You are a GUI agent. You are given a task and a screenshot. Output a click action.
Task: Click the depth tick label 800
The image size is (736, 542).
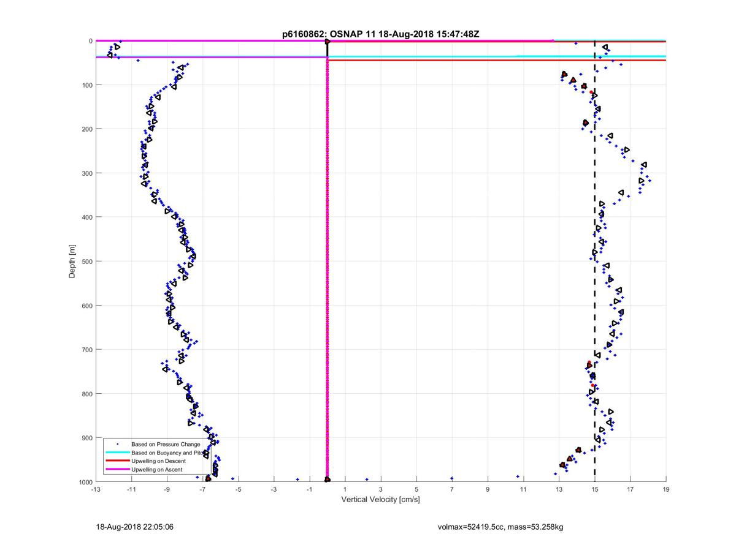click(x=86, y=394)
